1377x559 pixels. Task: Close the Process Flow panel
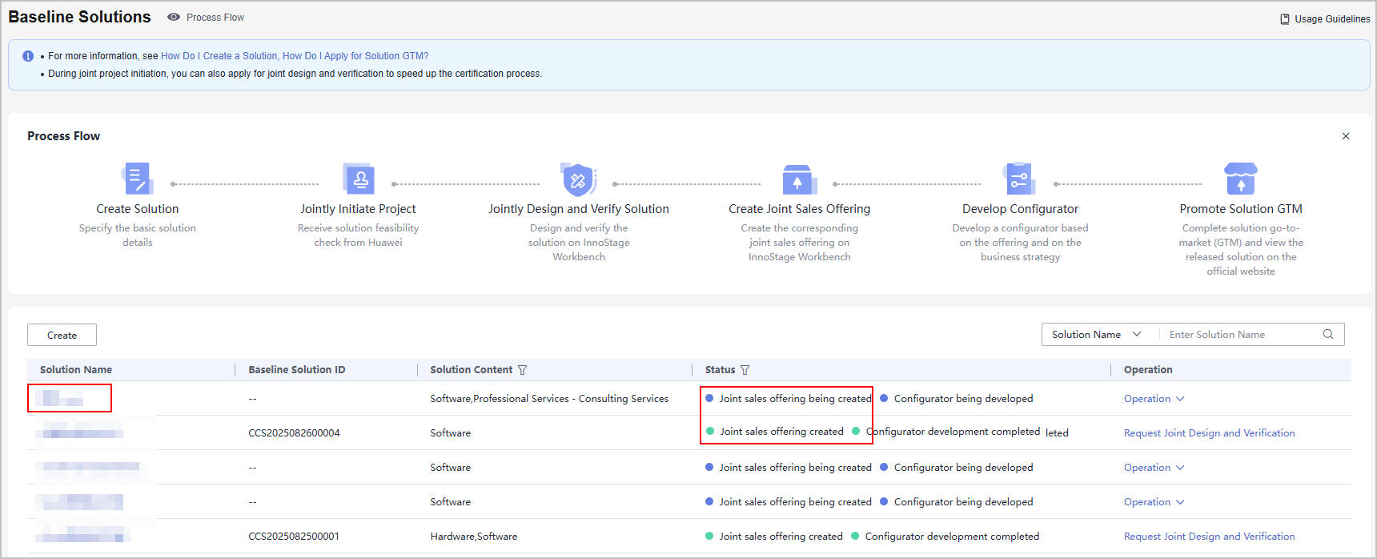(x=1346, y=136)
